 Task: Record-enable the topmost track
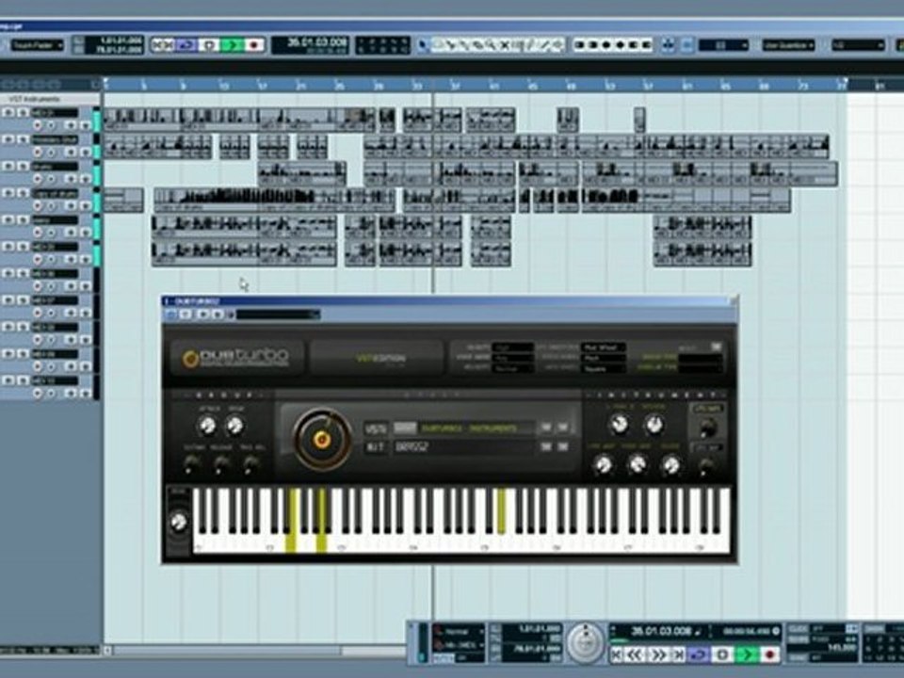pyautogui.click(x=38, y=125)
